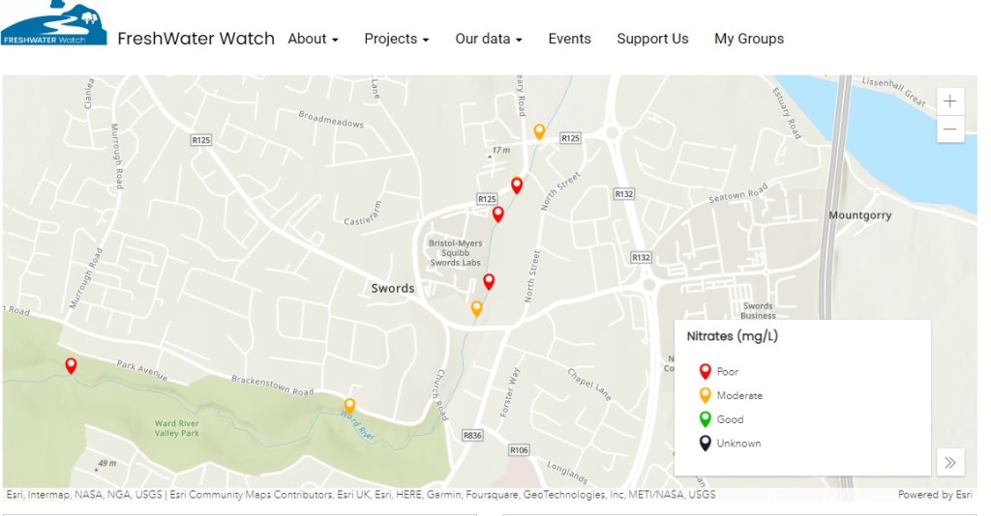
Task: Open the My Groups page
Action: click(x=748, y=39)
